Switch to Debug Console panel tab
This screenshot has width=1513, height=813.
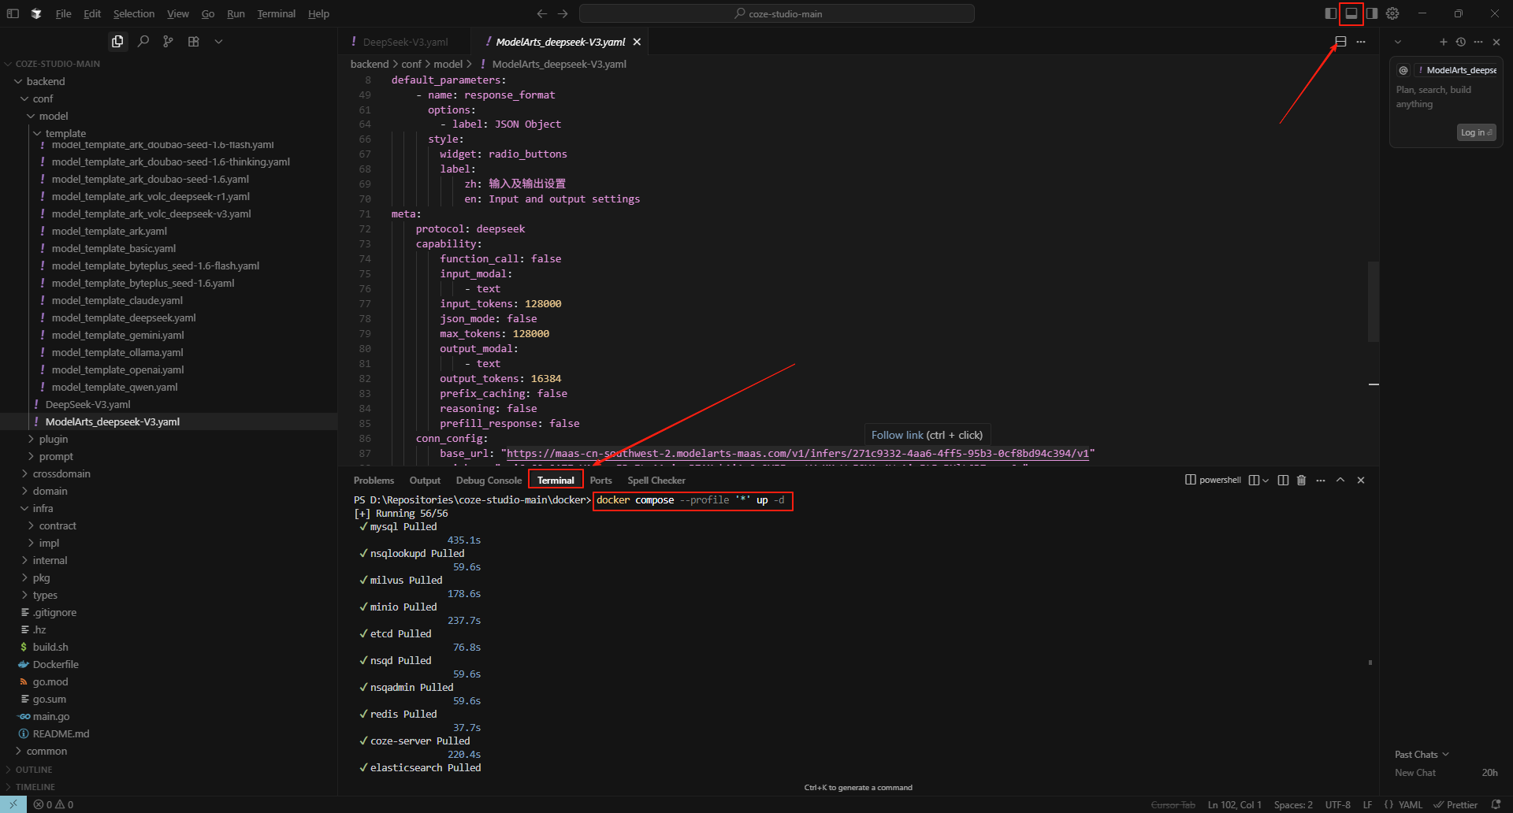[489, 481]
